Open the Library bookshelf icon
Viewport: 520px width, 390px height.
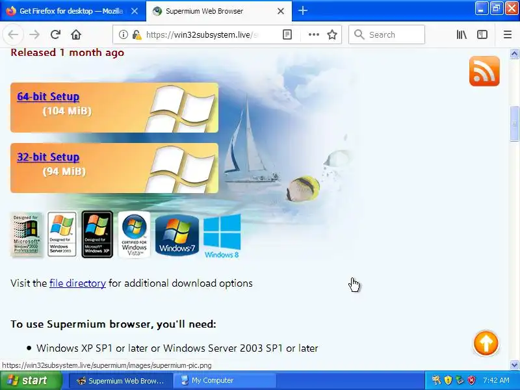[461, 34]
